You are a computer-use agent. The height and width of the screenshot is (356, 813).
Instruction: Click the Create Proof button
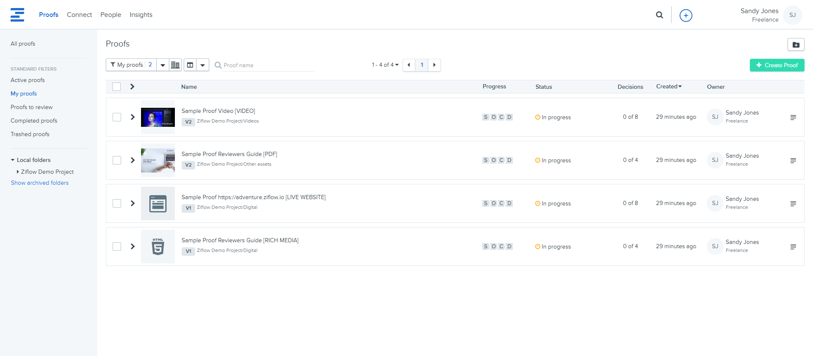pos(777,65)
